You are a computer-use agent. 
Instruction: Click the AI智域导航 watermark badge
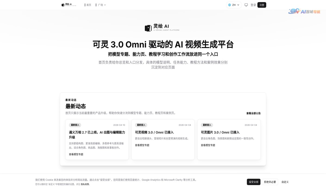tap(305, 12)
